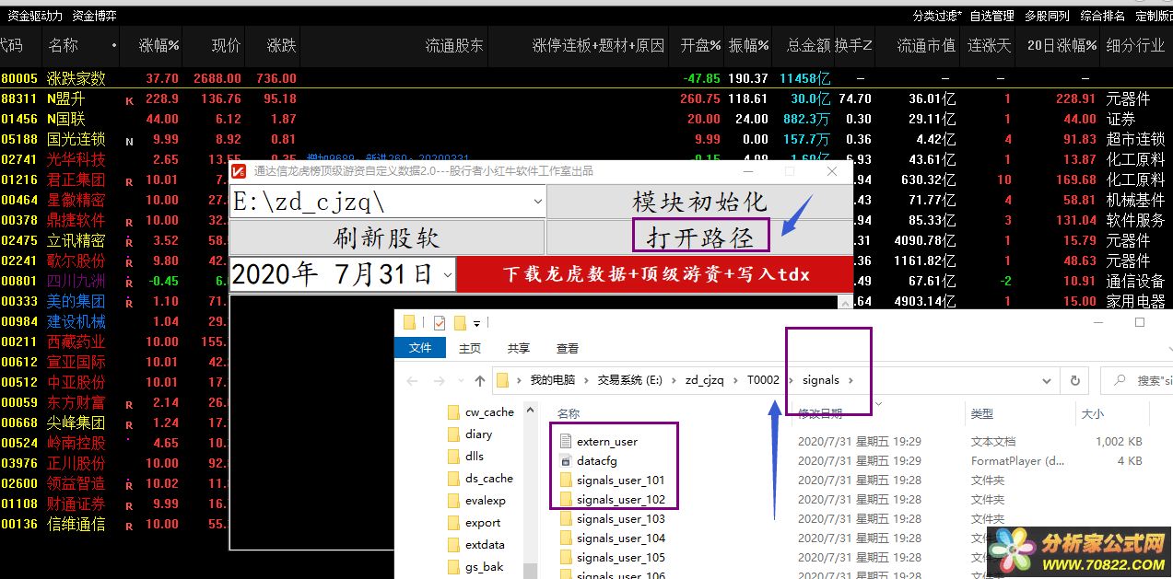Click 我的电脑 breadcrumb in address bar
The image size is (1173, 579).
pyautogui.click(x=552, y=380)
